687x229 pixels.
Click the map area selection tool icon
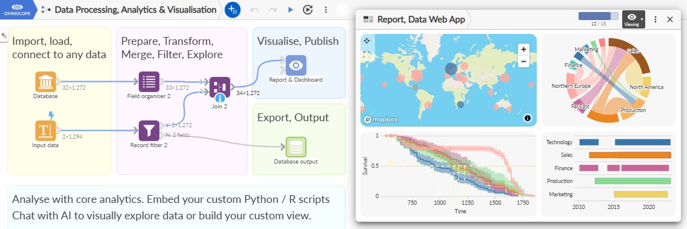367,55
